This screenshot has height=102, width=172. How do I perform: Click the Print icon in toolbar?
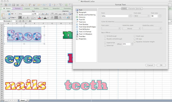pyautogui.click(x=17, y=5)
